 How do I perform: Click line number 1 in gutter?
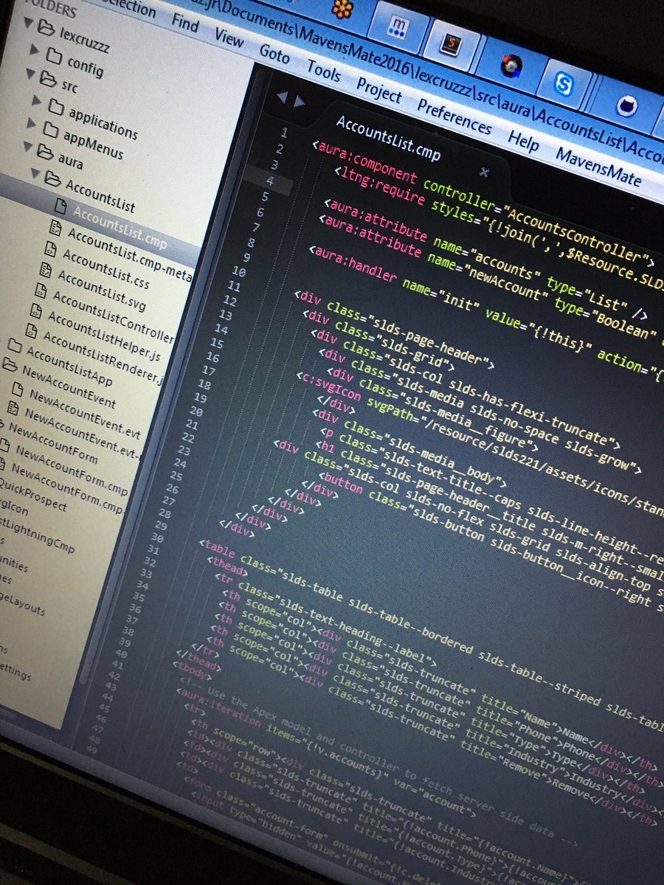click(x=284, y=133)
